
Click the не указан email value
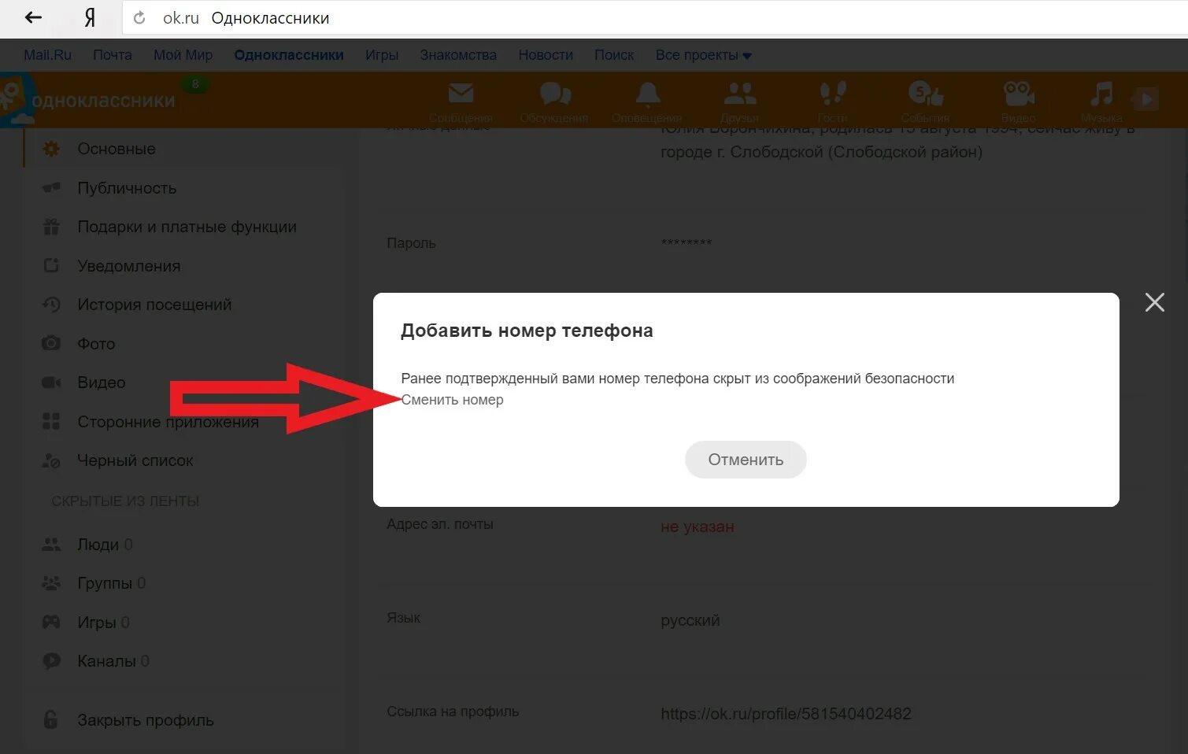[698, 527]
